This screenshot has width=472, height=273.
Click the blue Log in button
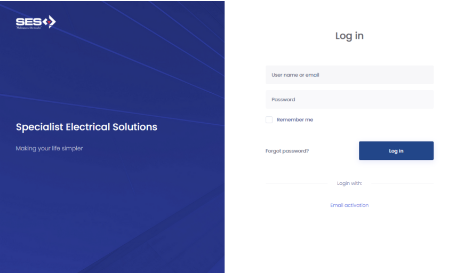396,150
